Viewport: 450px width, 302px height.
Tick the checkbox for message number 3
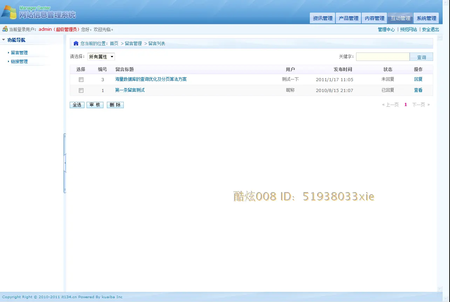pyautogui.click(x=81, y=79)
